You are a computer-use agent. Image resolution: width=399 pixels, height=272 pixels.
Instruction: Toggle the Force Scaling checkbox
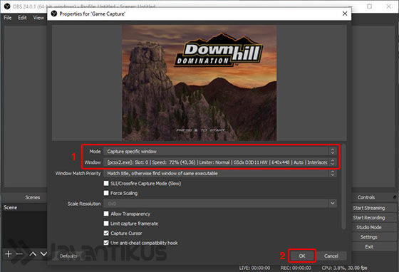(x=106, y=193)
